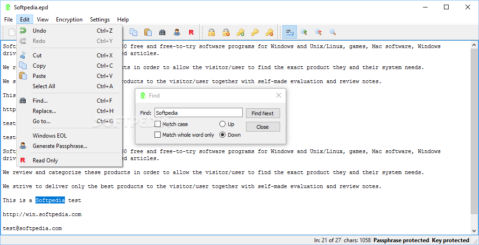Screen dimensions: 479x245
Task: Click the vertical scrollbar up arrow
Action: click(x=474, y=45)
